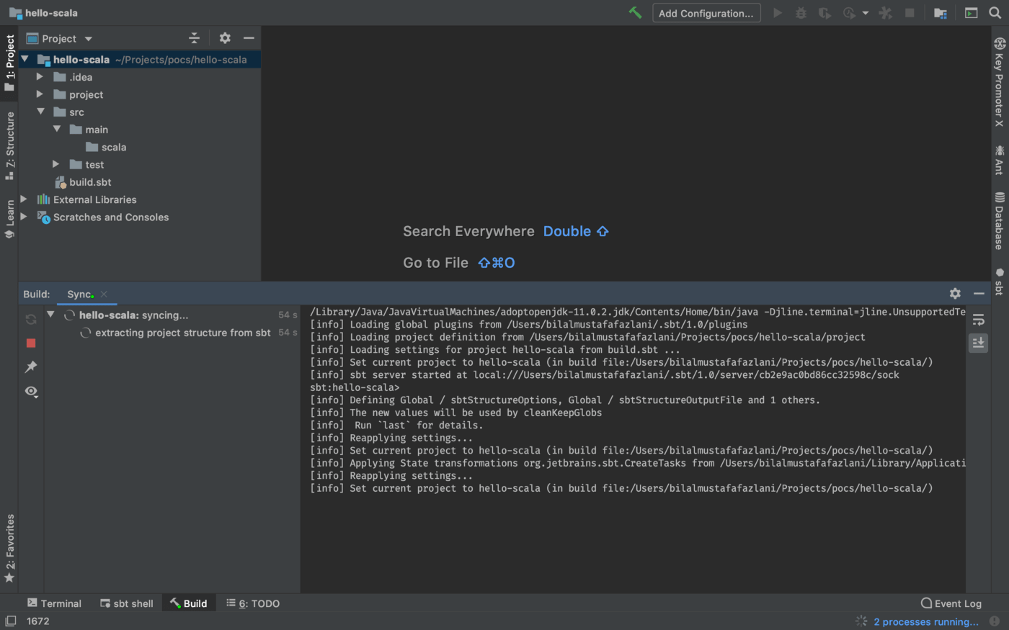
Task: Toggle scroll to end of output
Action: [978, 343]
